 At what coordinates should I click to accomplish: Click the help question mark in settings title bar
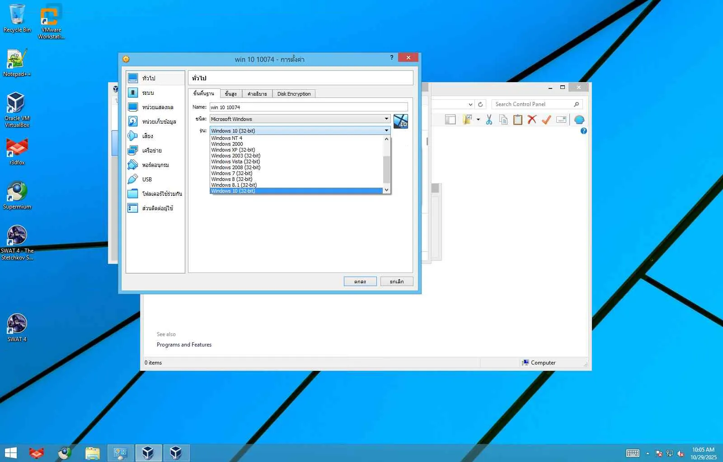(x=392, y=58)
